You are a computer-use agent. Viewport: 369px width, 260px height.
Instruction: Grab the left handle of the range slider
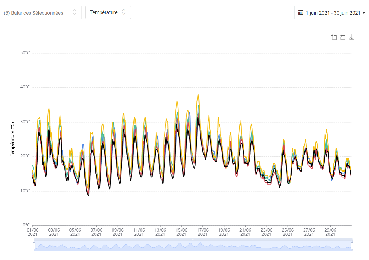click(x=34, y=246)
